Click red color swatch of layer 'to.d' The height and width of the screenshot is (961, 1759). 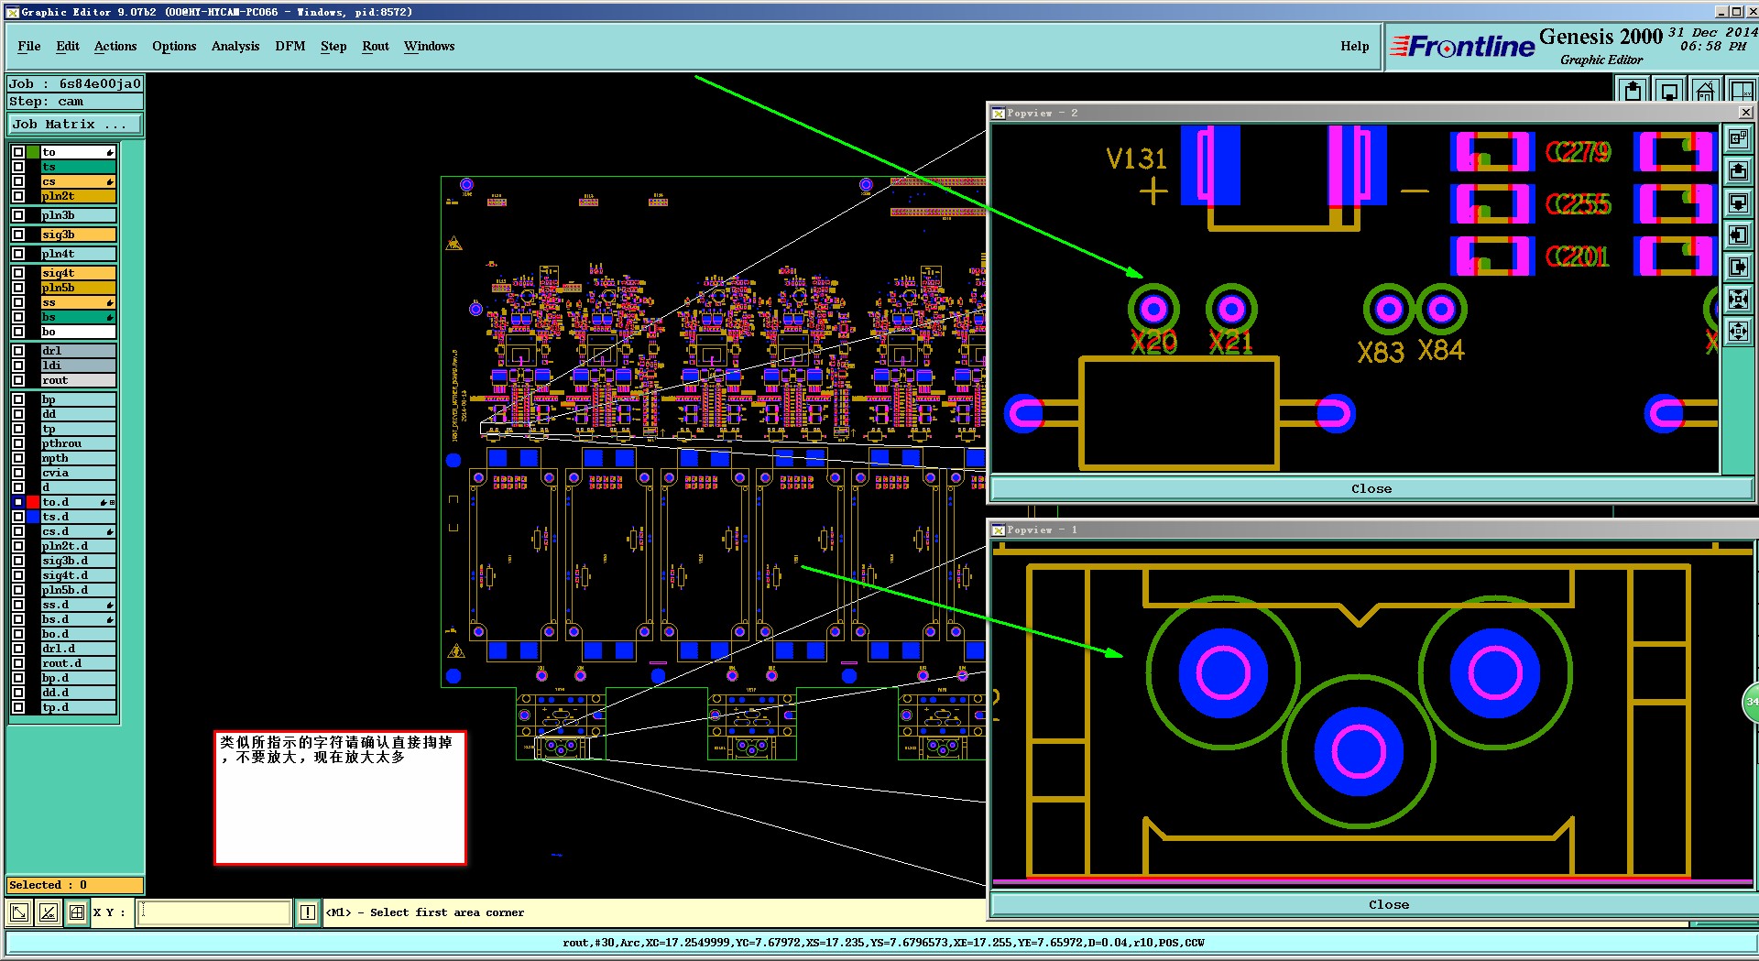tap(33, 502)
